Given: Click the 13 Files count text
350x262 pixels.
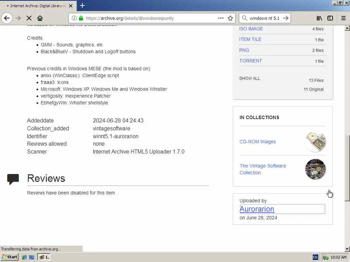Looking at the screenshot, I should coord(316,81).
